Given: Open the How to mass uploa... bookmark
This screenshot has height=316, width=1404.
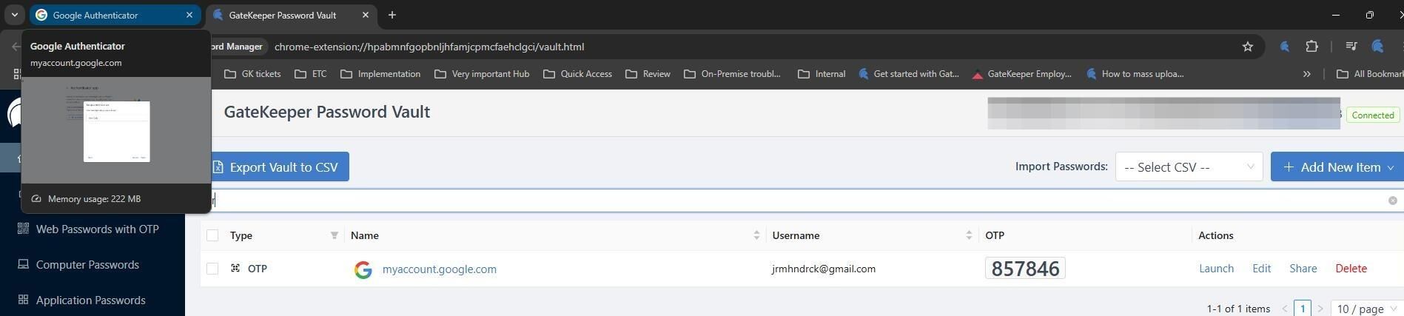Looking at the screenshot, I should coord(1135,74).
